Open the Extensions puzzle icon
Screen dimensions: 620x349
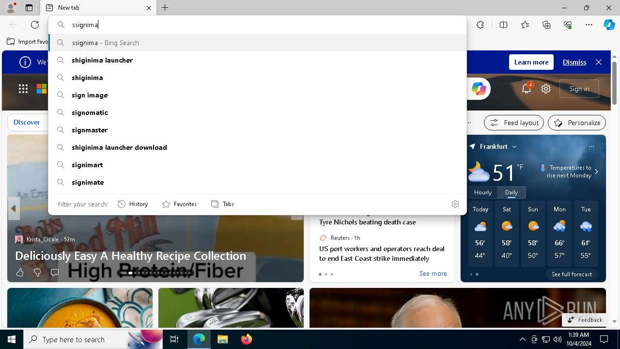coord(480,25)
